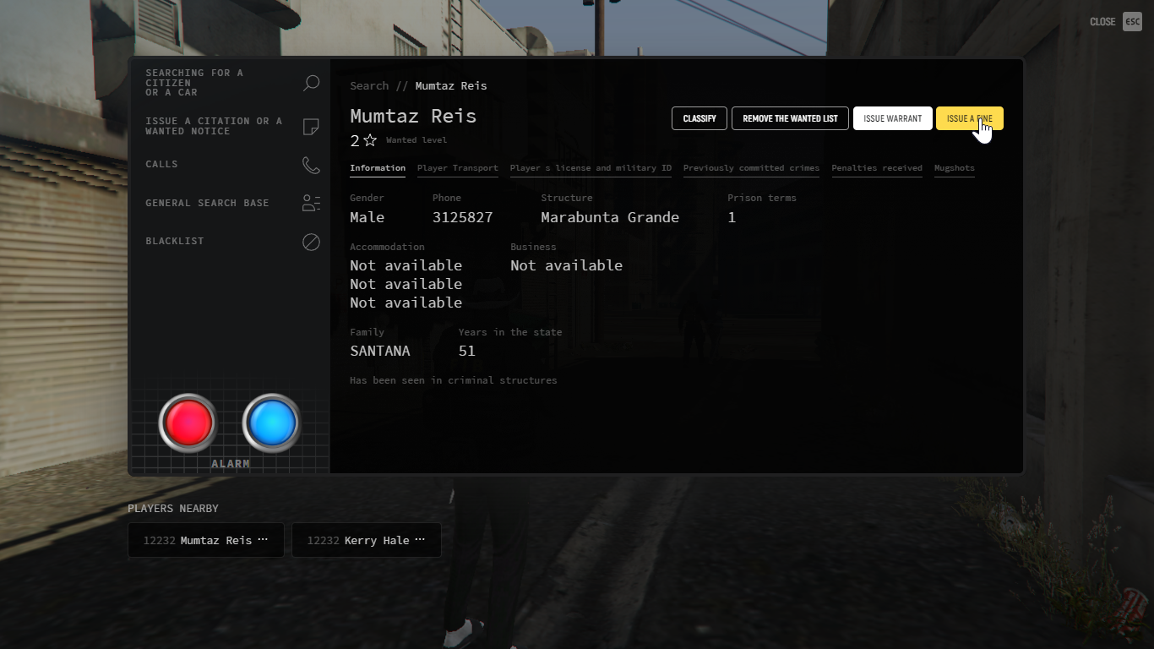Click the citation note icon
Viewport: 1154px width, 649px height.
(311, 127)
